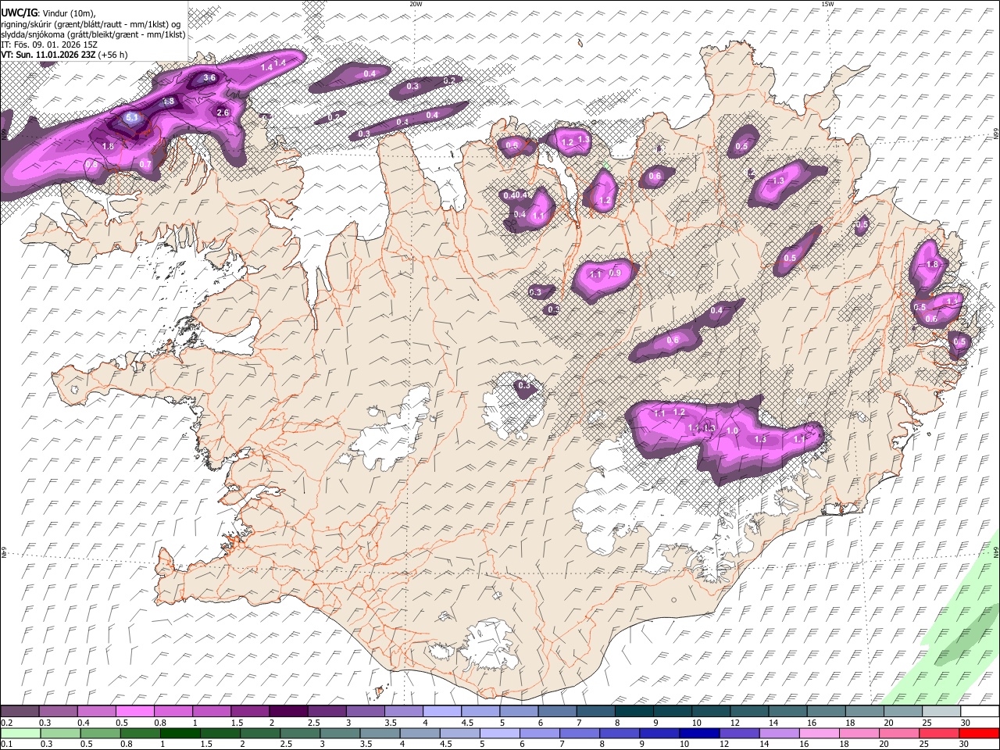The height and width of the screenshot is (750, 1000).
Task: Click the 0.9 precipitation value on the map
Action: click(x=615, y=273)
